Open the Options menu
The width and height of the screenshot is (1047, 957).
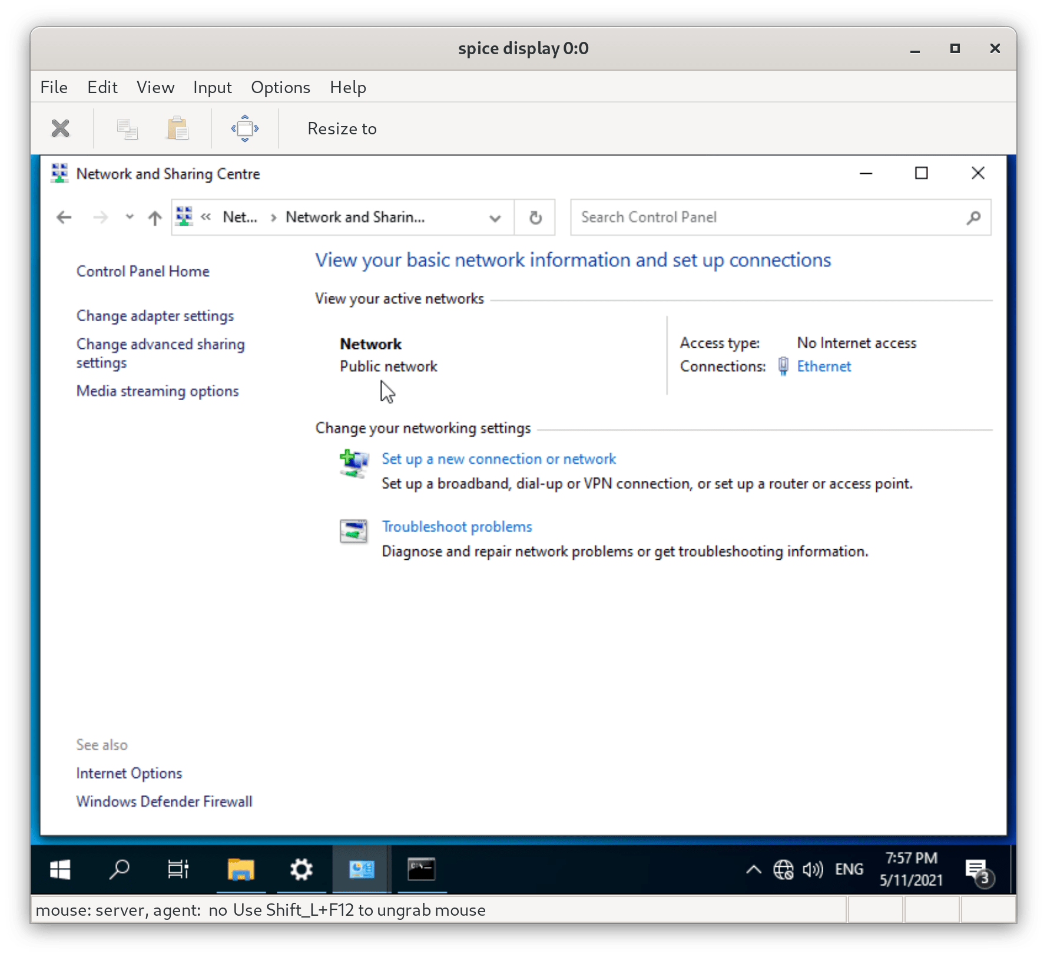(280, 87)
